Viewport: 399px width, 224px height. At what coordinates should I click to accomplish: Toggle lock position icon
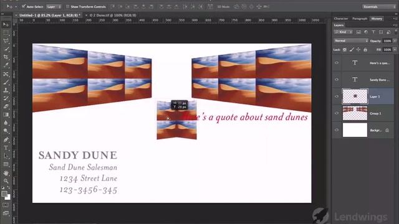[358, 50]
